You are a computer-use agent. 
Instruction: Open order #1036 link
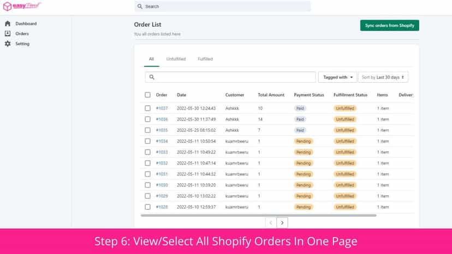click(162, 119)
